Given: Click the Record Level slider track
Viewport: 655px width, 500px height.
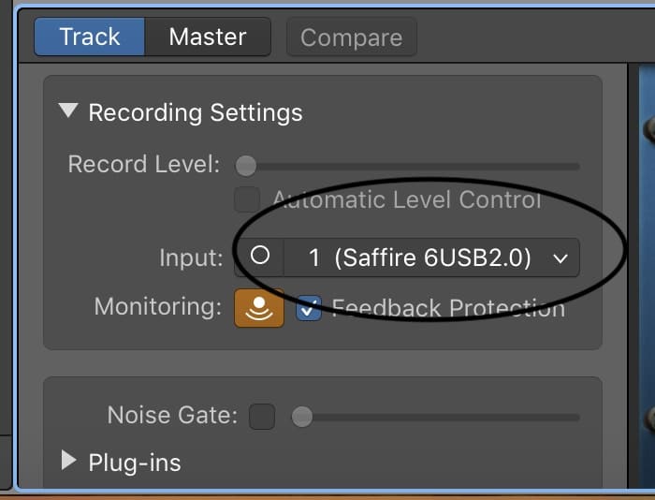Looking at the screenshot, I should (x=408, y=167).
